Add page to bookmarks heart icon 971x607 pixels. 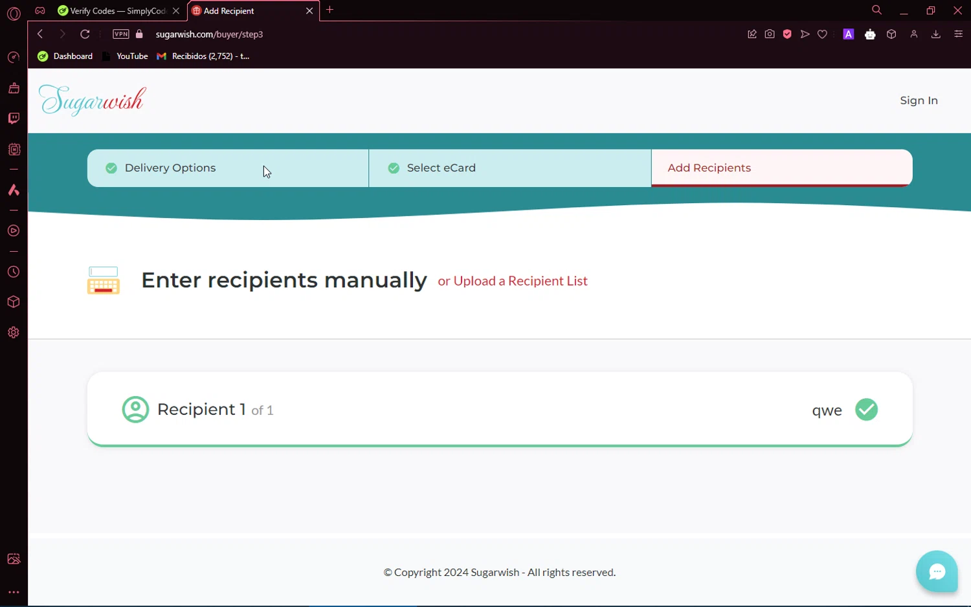[x=822, y=34]
